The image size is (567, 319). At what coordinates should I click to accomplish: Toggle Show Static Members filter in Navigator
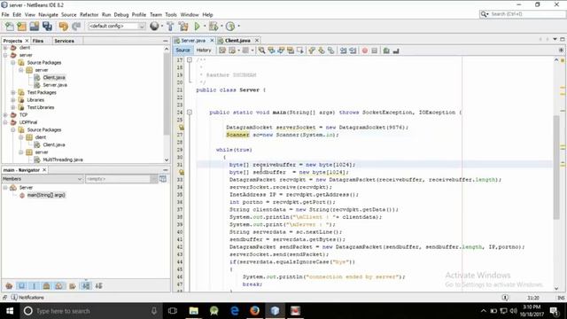coord(34,285)
